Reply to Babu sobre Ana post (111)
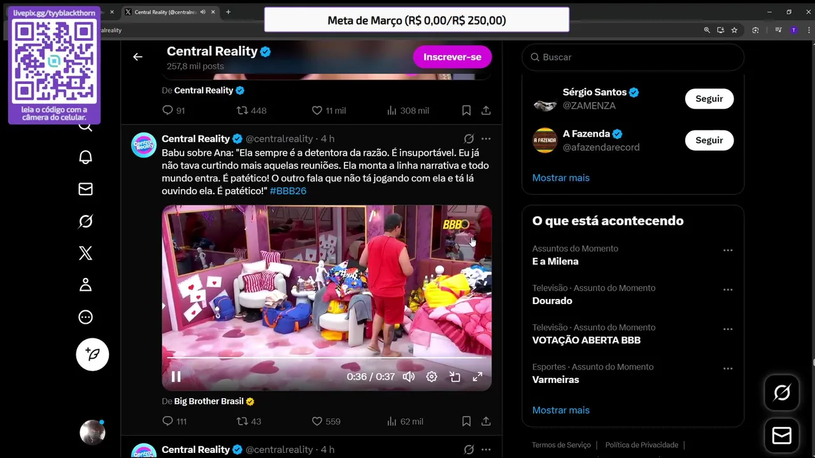Viewport: 815px width, 458px height. (x=174, y=421)
